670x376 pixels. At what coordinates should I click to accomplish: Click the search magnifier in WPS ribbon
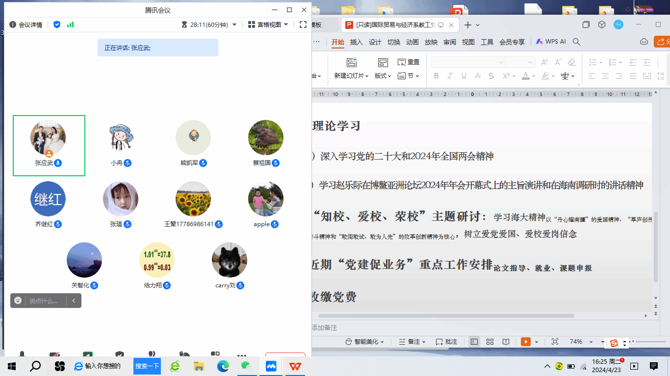pos(577,42)
